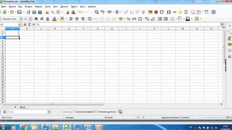232x130 pixels.
Task: Open the Данные menu
Action: [64, 6]
